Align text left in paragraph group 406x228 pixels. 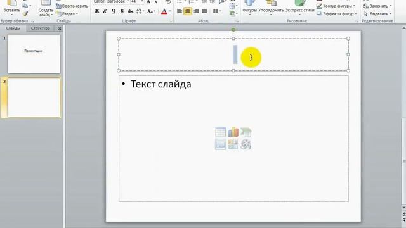click(180, 11)
